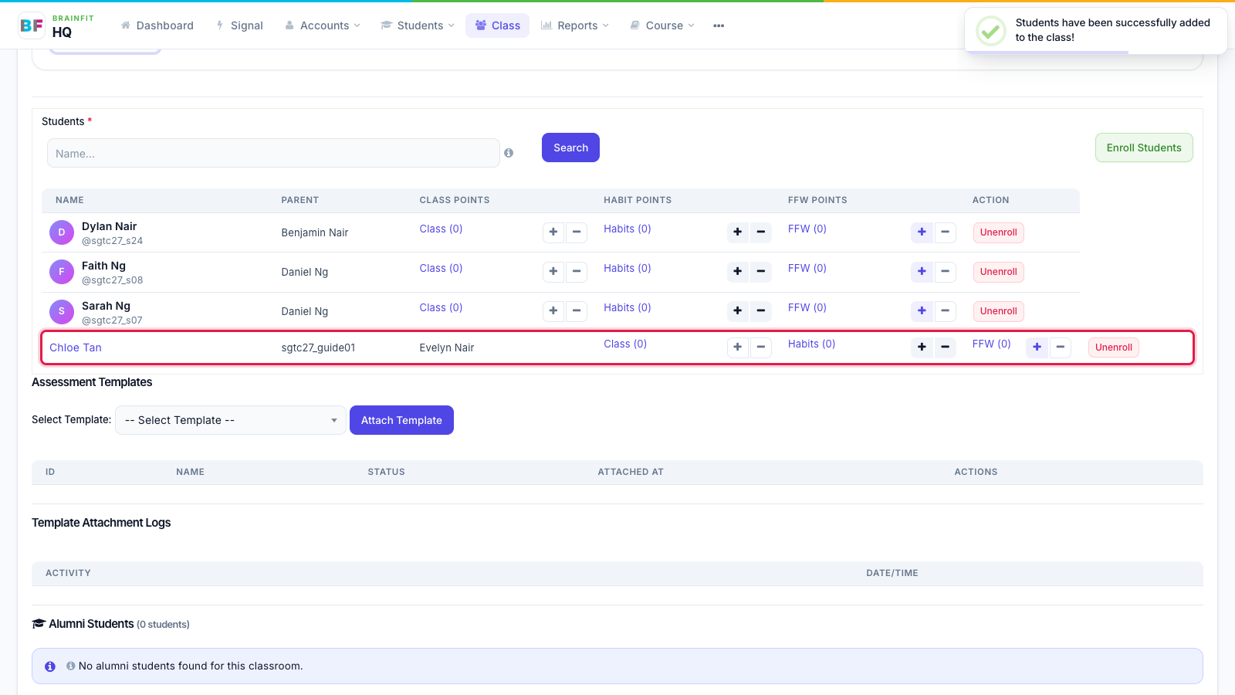The image size is (1235, 695).
Task: Unenroll Faith Ng from the class
Action: tap(999, 272)
